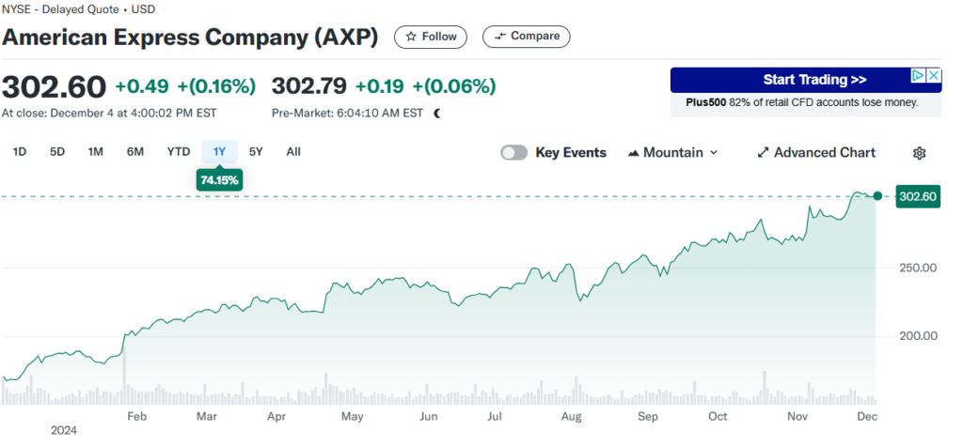Screen dimensions: 963x445
Task: Click the 302.60 current price label on chart
Action: point(919,196)
